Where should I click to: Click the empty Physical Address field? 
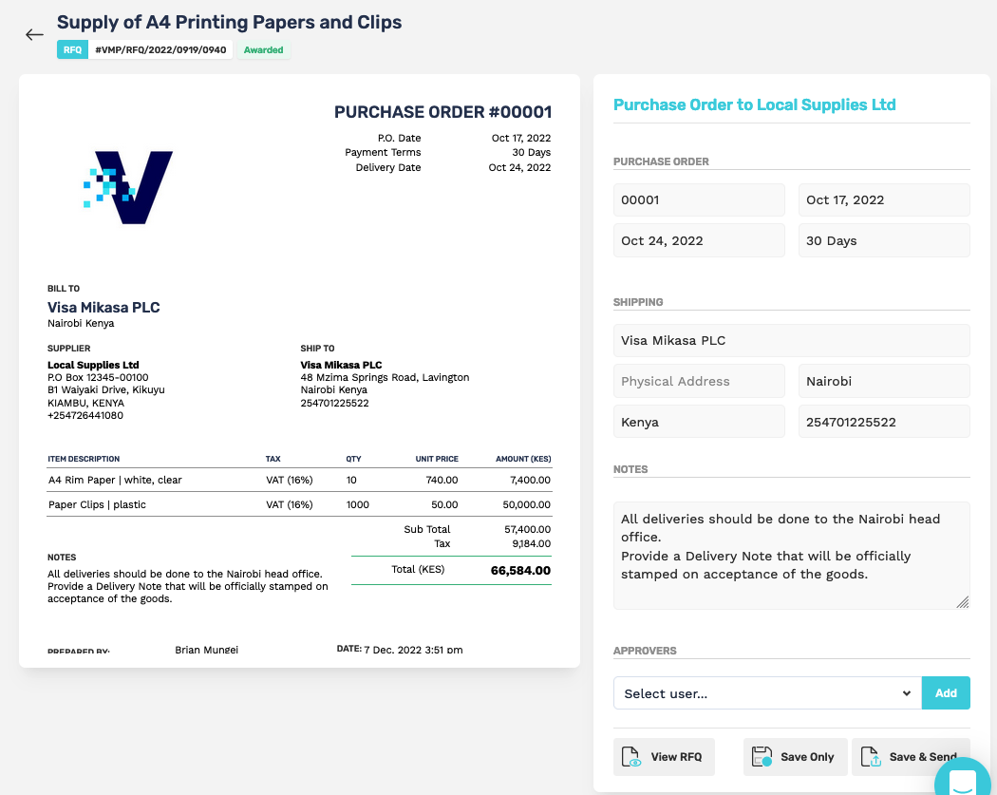point(699,380)
